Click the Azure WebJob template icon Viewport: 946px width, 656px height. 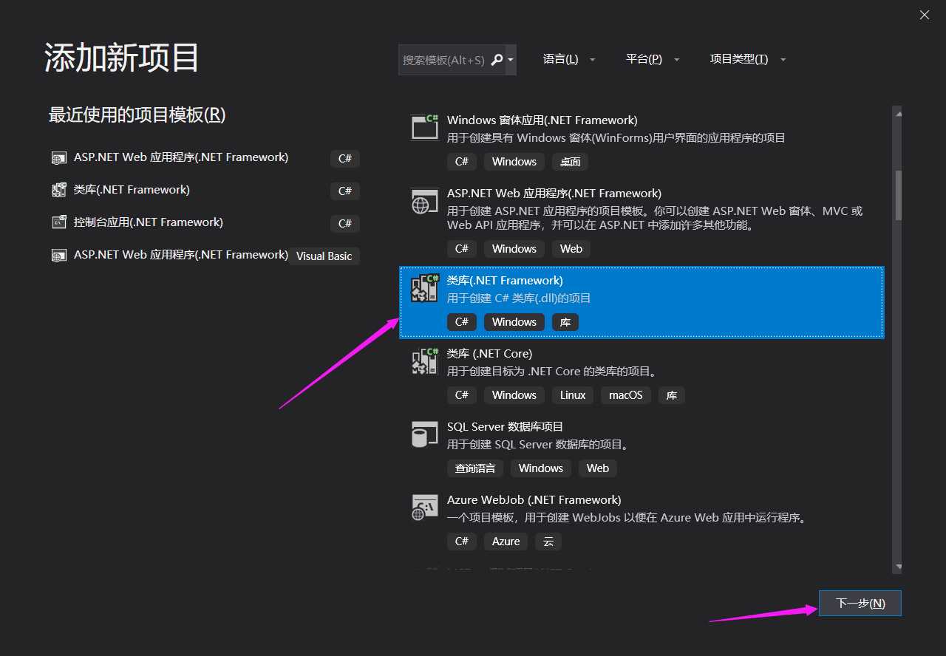click(x=424, y=508)
